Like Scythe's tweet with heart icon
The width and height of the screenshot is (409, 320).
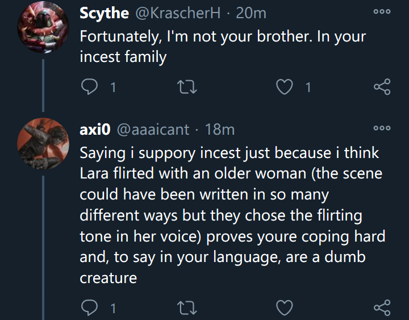(285, 87)
